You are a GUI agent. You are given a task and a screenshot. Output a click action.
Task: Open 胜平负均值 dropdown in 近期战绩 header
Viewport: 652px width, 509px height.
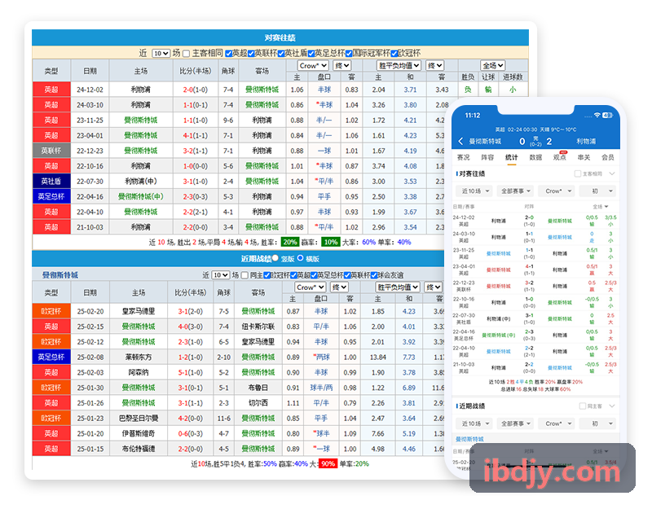pos(398,287)
